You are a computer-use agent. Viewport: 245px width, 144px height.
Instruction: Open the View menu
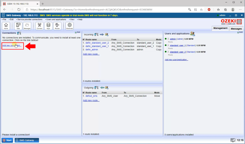72,20
